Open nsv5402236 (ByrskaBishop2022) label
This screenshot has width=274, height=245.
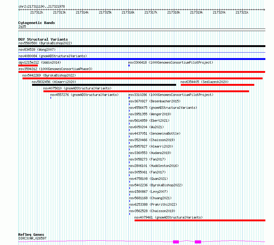(x=156, y=185)
